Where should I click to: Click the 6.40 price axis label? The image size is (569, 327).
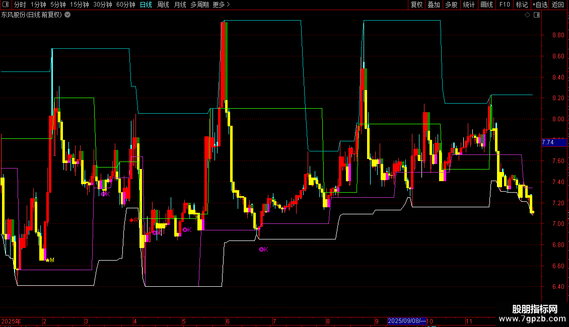click(x=558, y=286)
